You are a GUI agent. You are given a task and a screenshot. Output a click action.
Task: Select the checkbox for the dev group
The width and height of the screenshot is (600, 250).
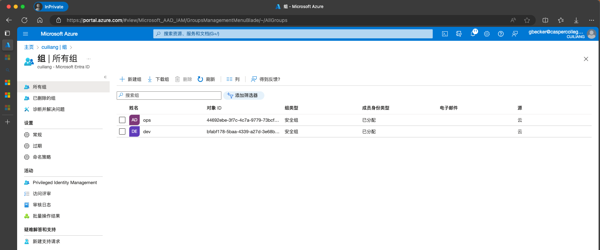tap(122, 131)
